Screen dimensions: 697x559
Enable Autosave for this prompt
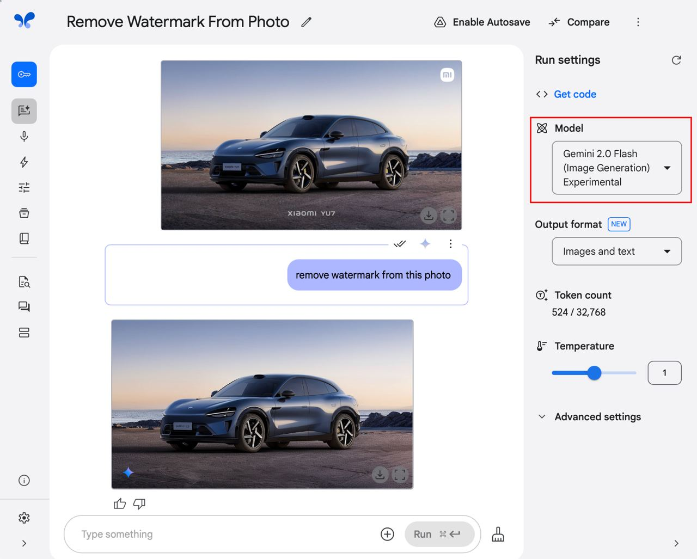point(482,22)
